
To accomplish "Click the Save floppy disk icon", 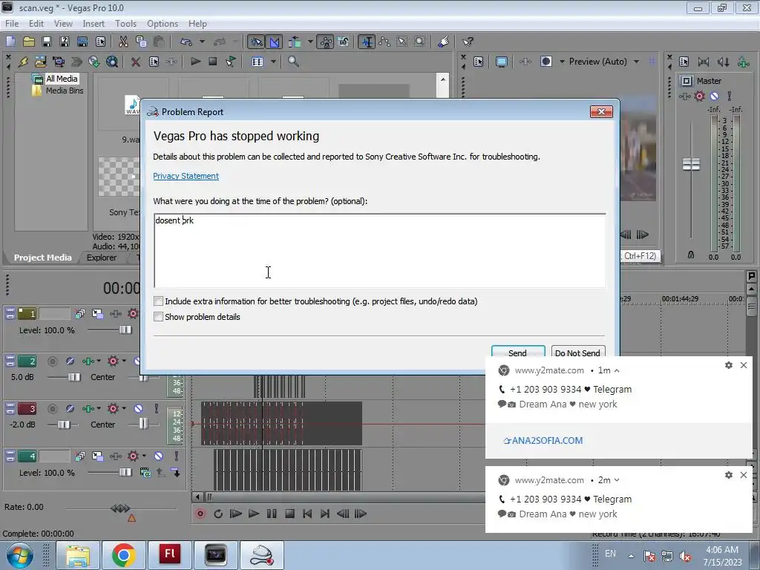I will 47,42.
